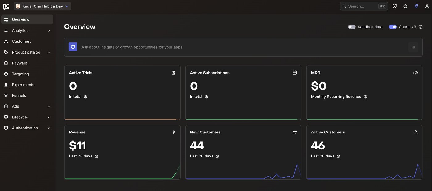Open Experiments from the sidebar

tap(27, 85)
